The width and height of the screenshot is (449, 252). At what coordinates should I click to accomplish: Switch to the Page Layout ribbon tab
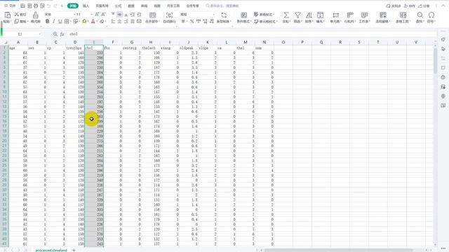102,6
